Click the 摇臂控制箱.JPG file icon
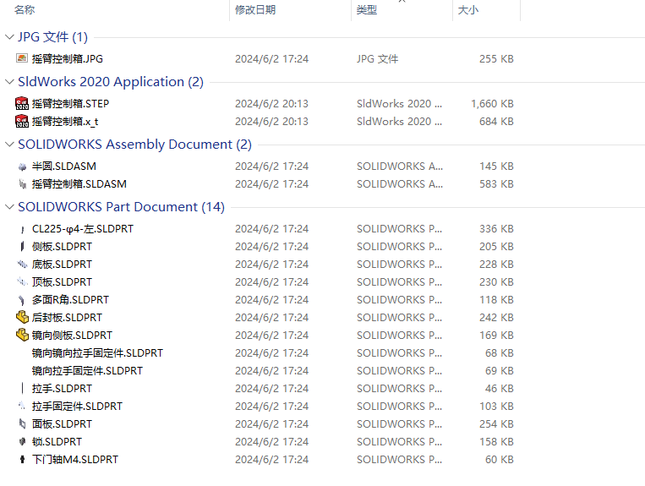 coord(22,58)
